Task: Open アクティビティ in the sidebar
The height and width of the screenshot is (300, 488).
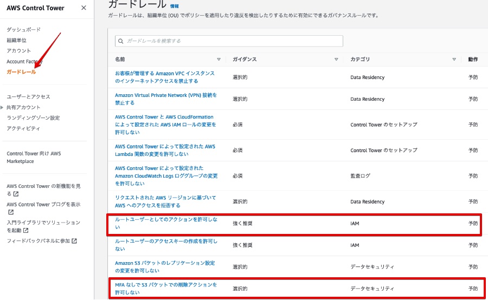Action: [x=23, y=128]
